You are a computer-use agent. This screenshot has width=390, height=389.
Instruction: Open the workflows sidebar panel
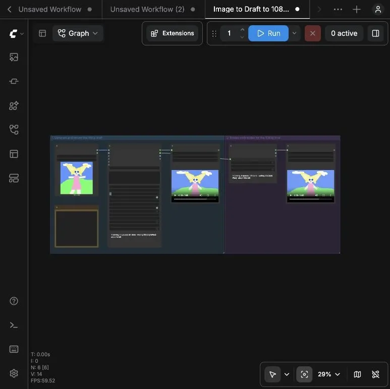point(14,130)
